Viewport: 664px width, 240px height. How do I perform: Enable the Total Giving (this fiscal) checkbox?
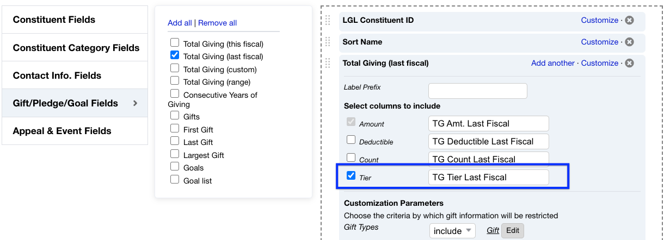point(175,42)
